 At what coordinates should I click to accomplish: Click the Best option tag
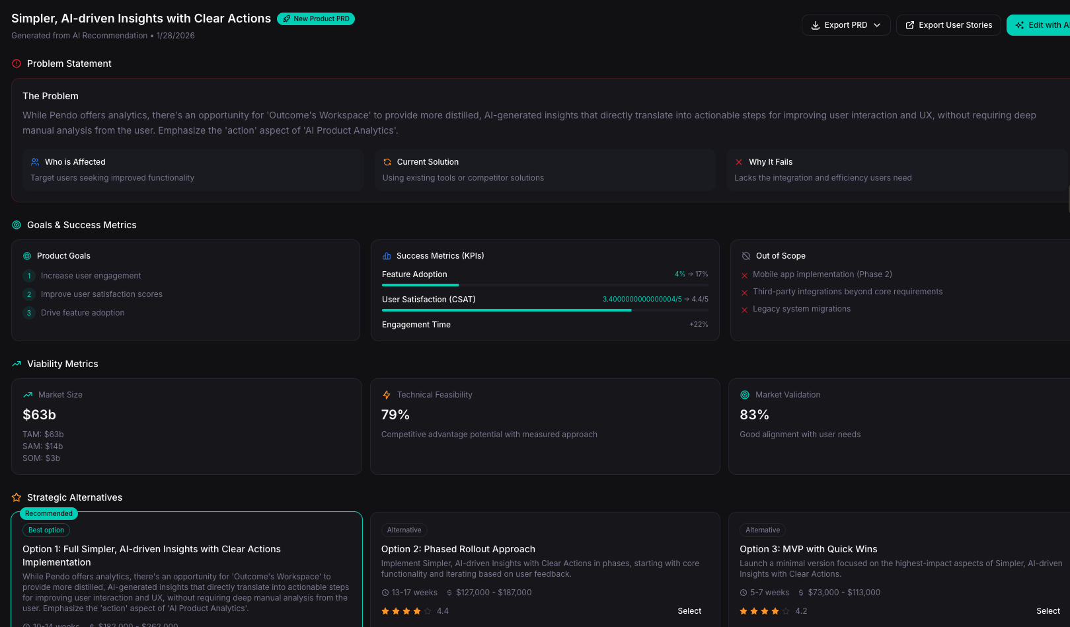coord(46,530)
